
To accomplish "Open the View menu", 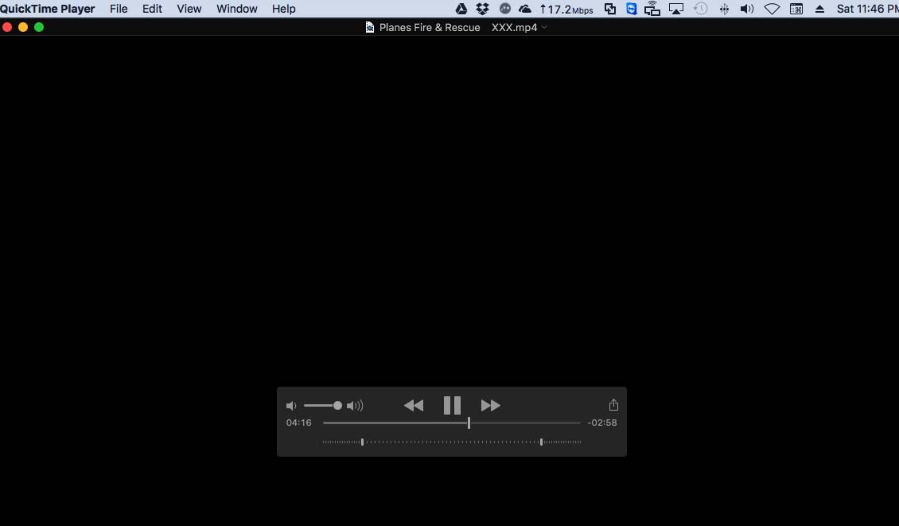I will 189,9.
